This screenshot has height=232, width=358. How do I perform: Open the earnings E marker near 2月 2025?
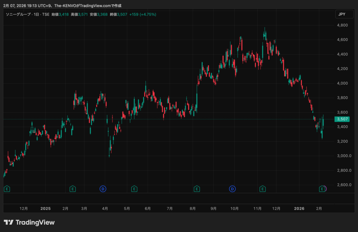coord(72,189)
